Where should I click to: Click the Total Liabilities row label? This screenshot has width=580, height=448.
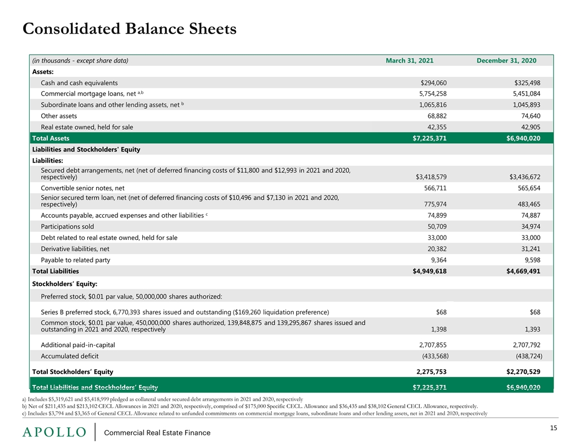tap(55, 271)
